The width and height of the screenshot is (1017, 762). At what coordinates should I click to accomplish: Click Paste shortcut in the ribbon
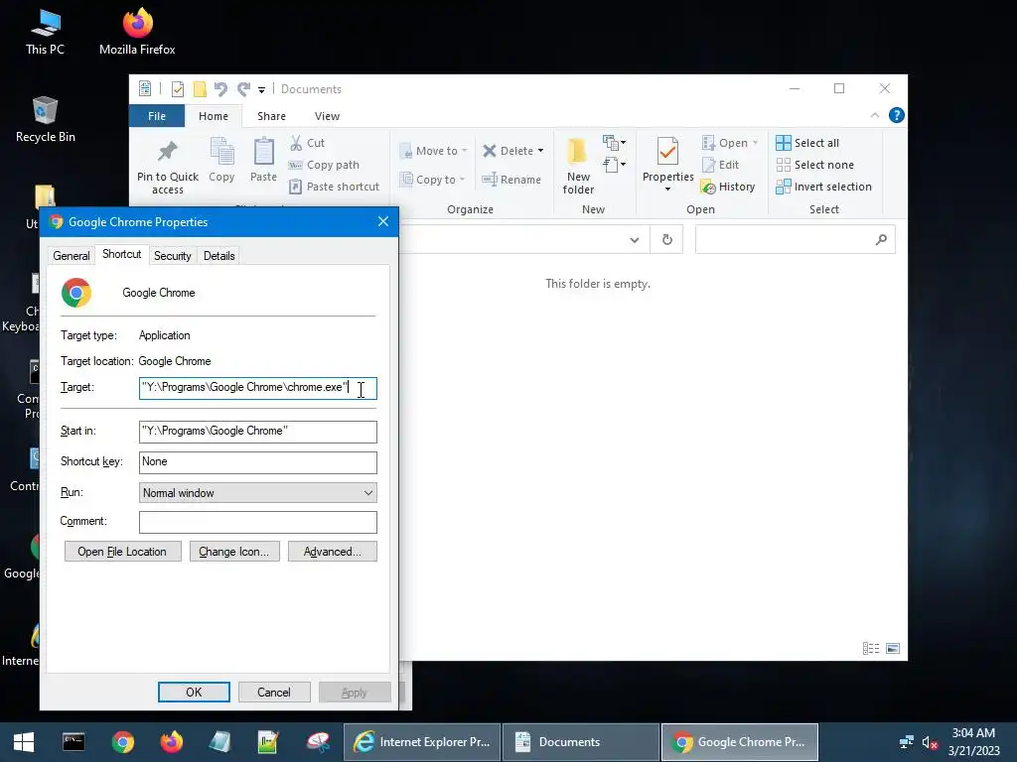[x=334, y=187]
